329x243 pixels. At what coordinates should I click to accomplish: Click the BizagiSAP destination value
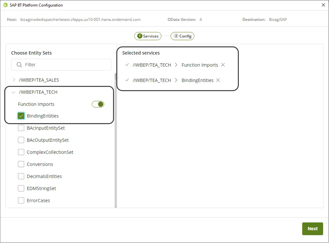278,20
